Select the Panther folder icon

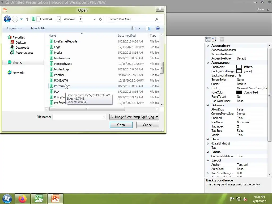[x=51, y=75]
